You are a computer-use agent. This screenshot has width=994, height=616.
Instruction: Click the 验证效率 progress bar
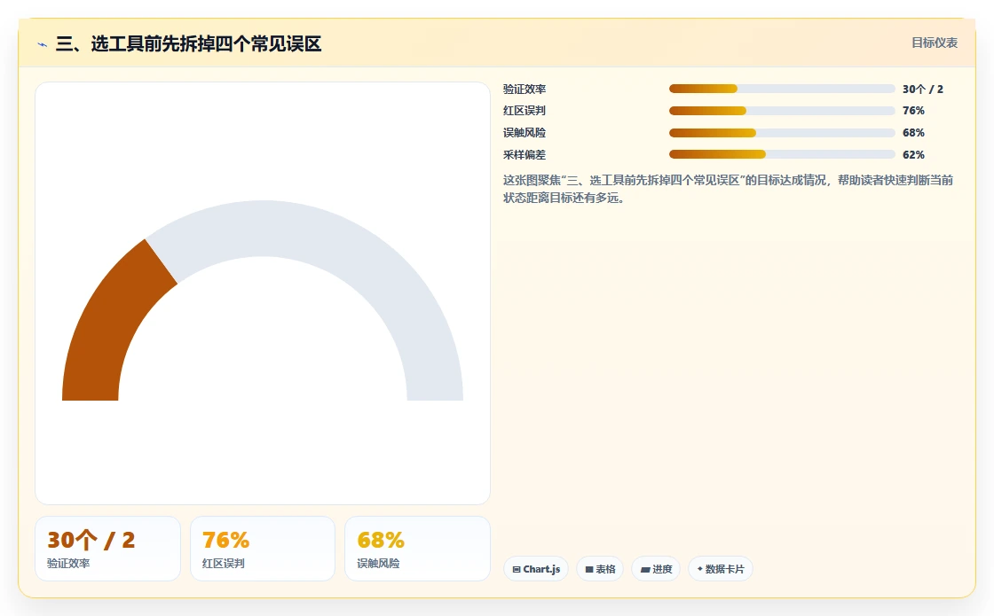coord(782,90)
